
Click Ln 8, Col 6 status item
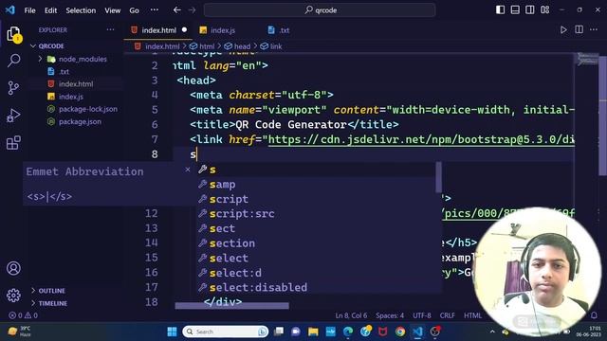click(351, 315)
